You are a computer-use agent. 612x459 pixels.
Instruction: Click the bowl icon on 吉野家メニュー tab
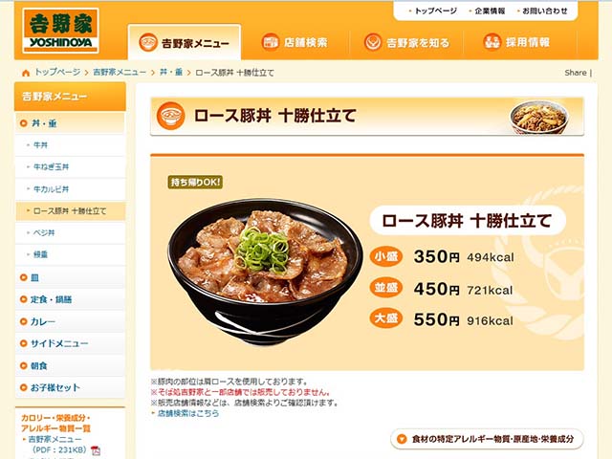[x=148, y=42]
